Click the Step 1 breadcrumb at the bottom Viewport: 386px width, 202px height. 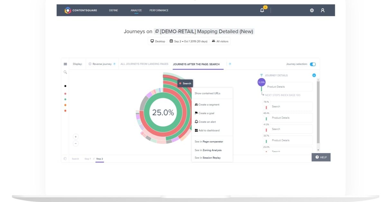pyautogui.click(x=87, y=159)
